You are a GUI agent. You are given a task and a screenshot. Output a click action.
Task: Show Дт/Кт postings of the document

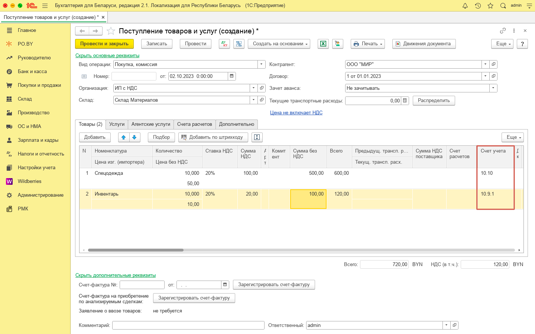click(224, 44)
